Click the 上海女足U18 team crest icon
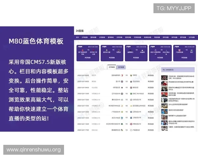The image size is (198, 158). point(131,118)
